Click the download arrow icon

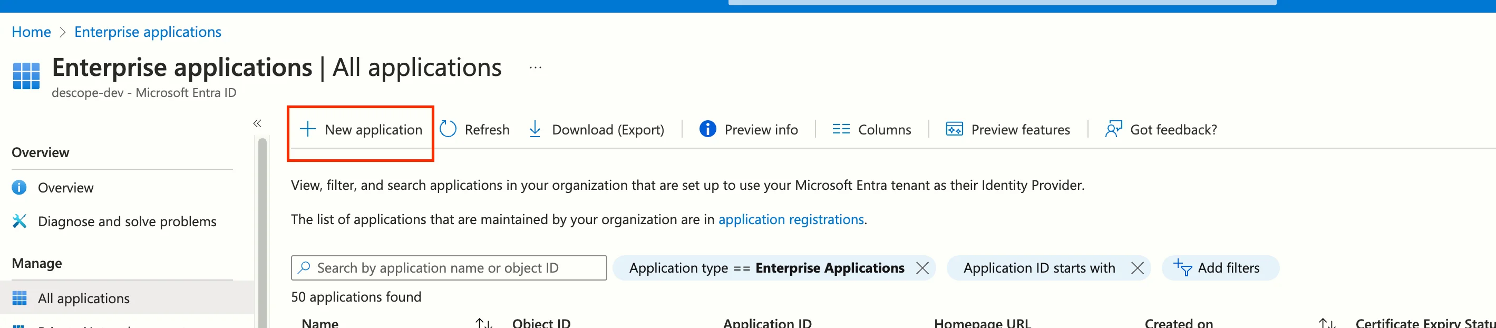[x=535, y=129]
